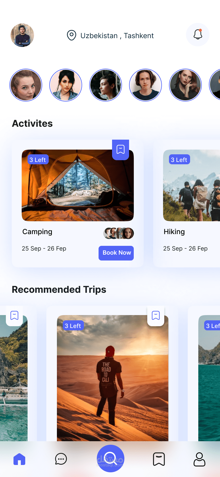
Task: Open saved bookmarks in bottom bar
Action: [159, 459]
